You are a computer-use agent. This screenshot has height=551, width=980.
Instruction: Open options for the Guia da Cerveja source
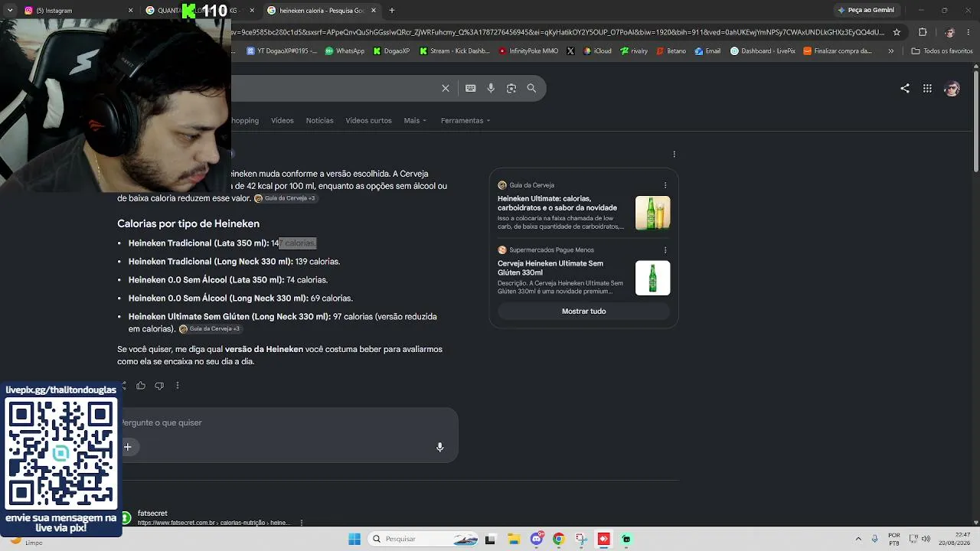point(665,185)
